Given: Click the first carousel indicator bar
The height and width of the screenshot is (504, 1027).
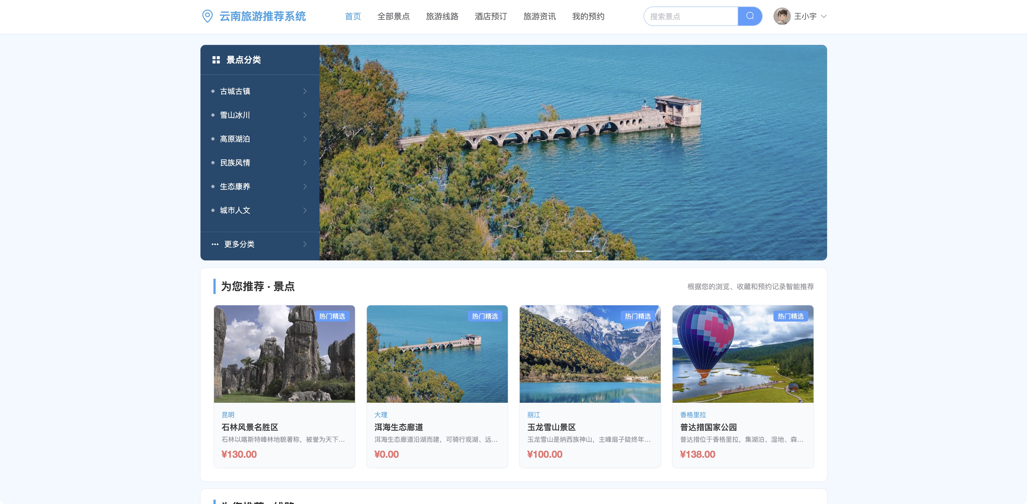Looking at the screenshot, I should coord(563,251).
